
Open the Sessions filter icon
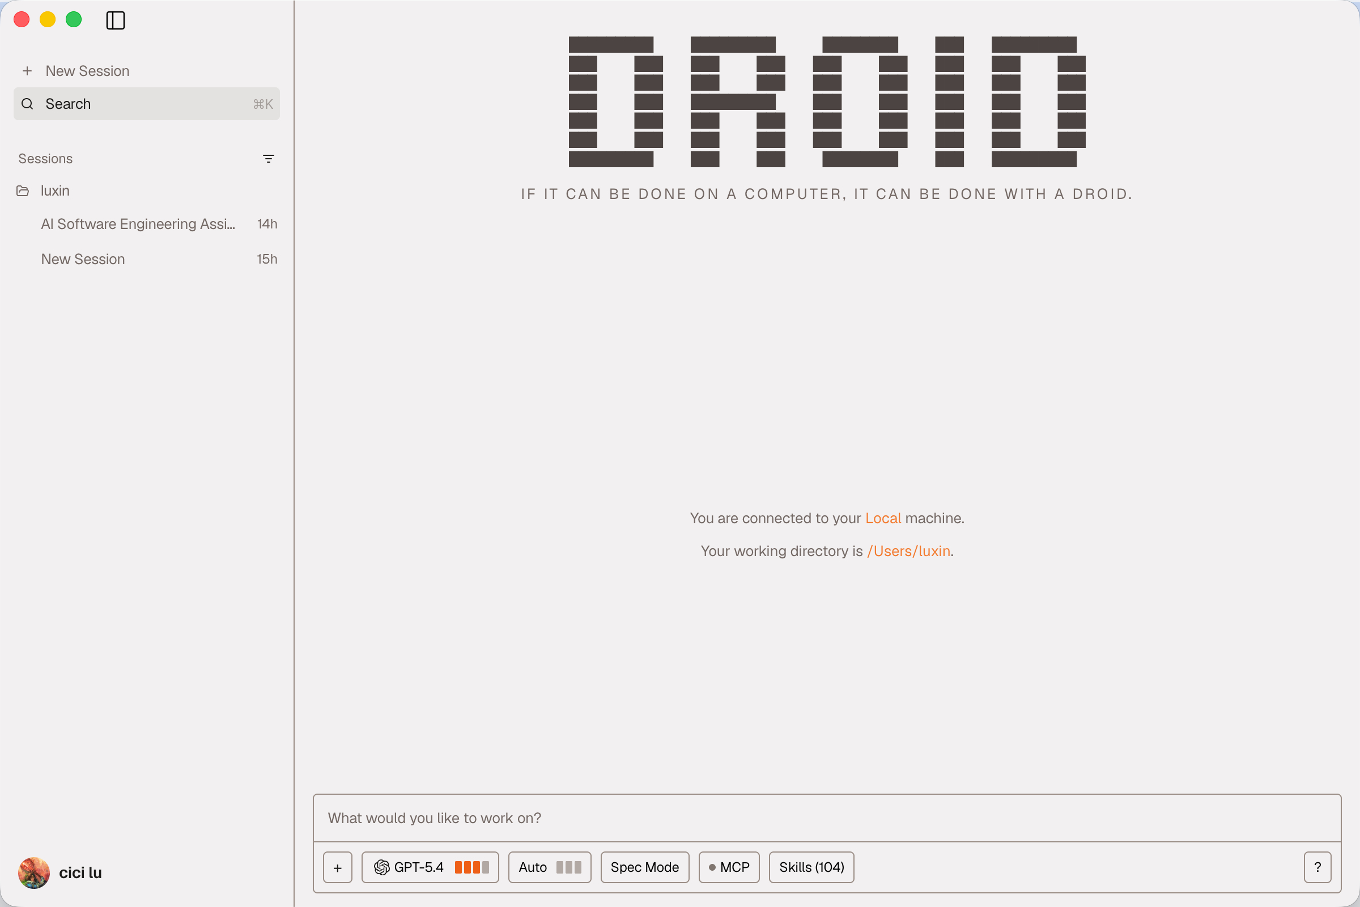pyautogui.click(x=268, y=159)
